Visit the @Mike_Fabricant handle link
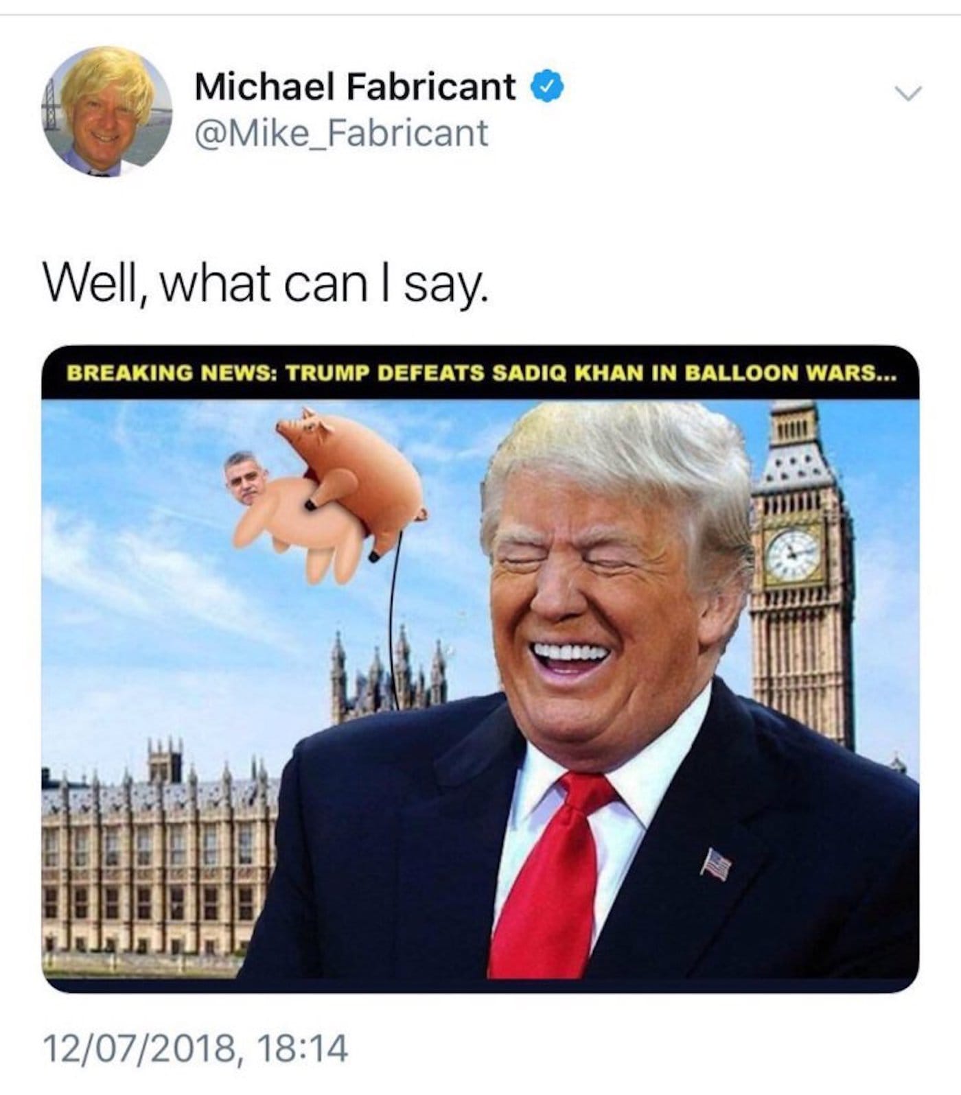Screen dimensions: 961x1095 point(341,133)
